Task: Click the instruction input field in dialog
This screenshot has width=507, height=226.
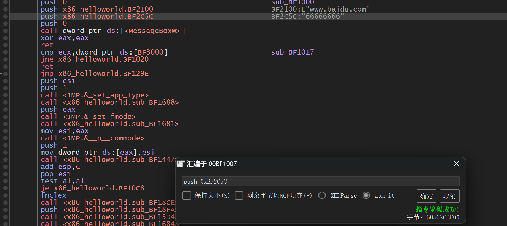Action: pyautogui.click(x=320, y=181)
